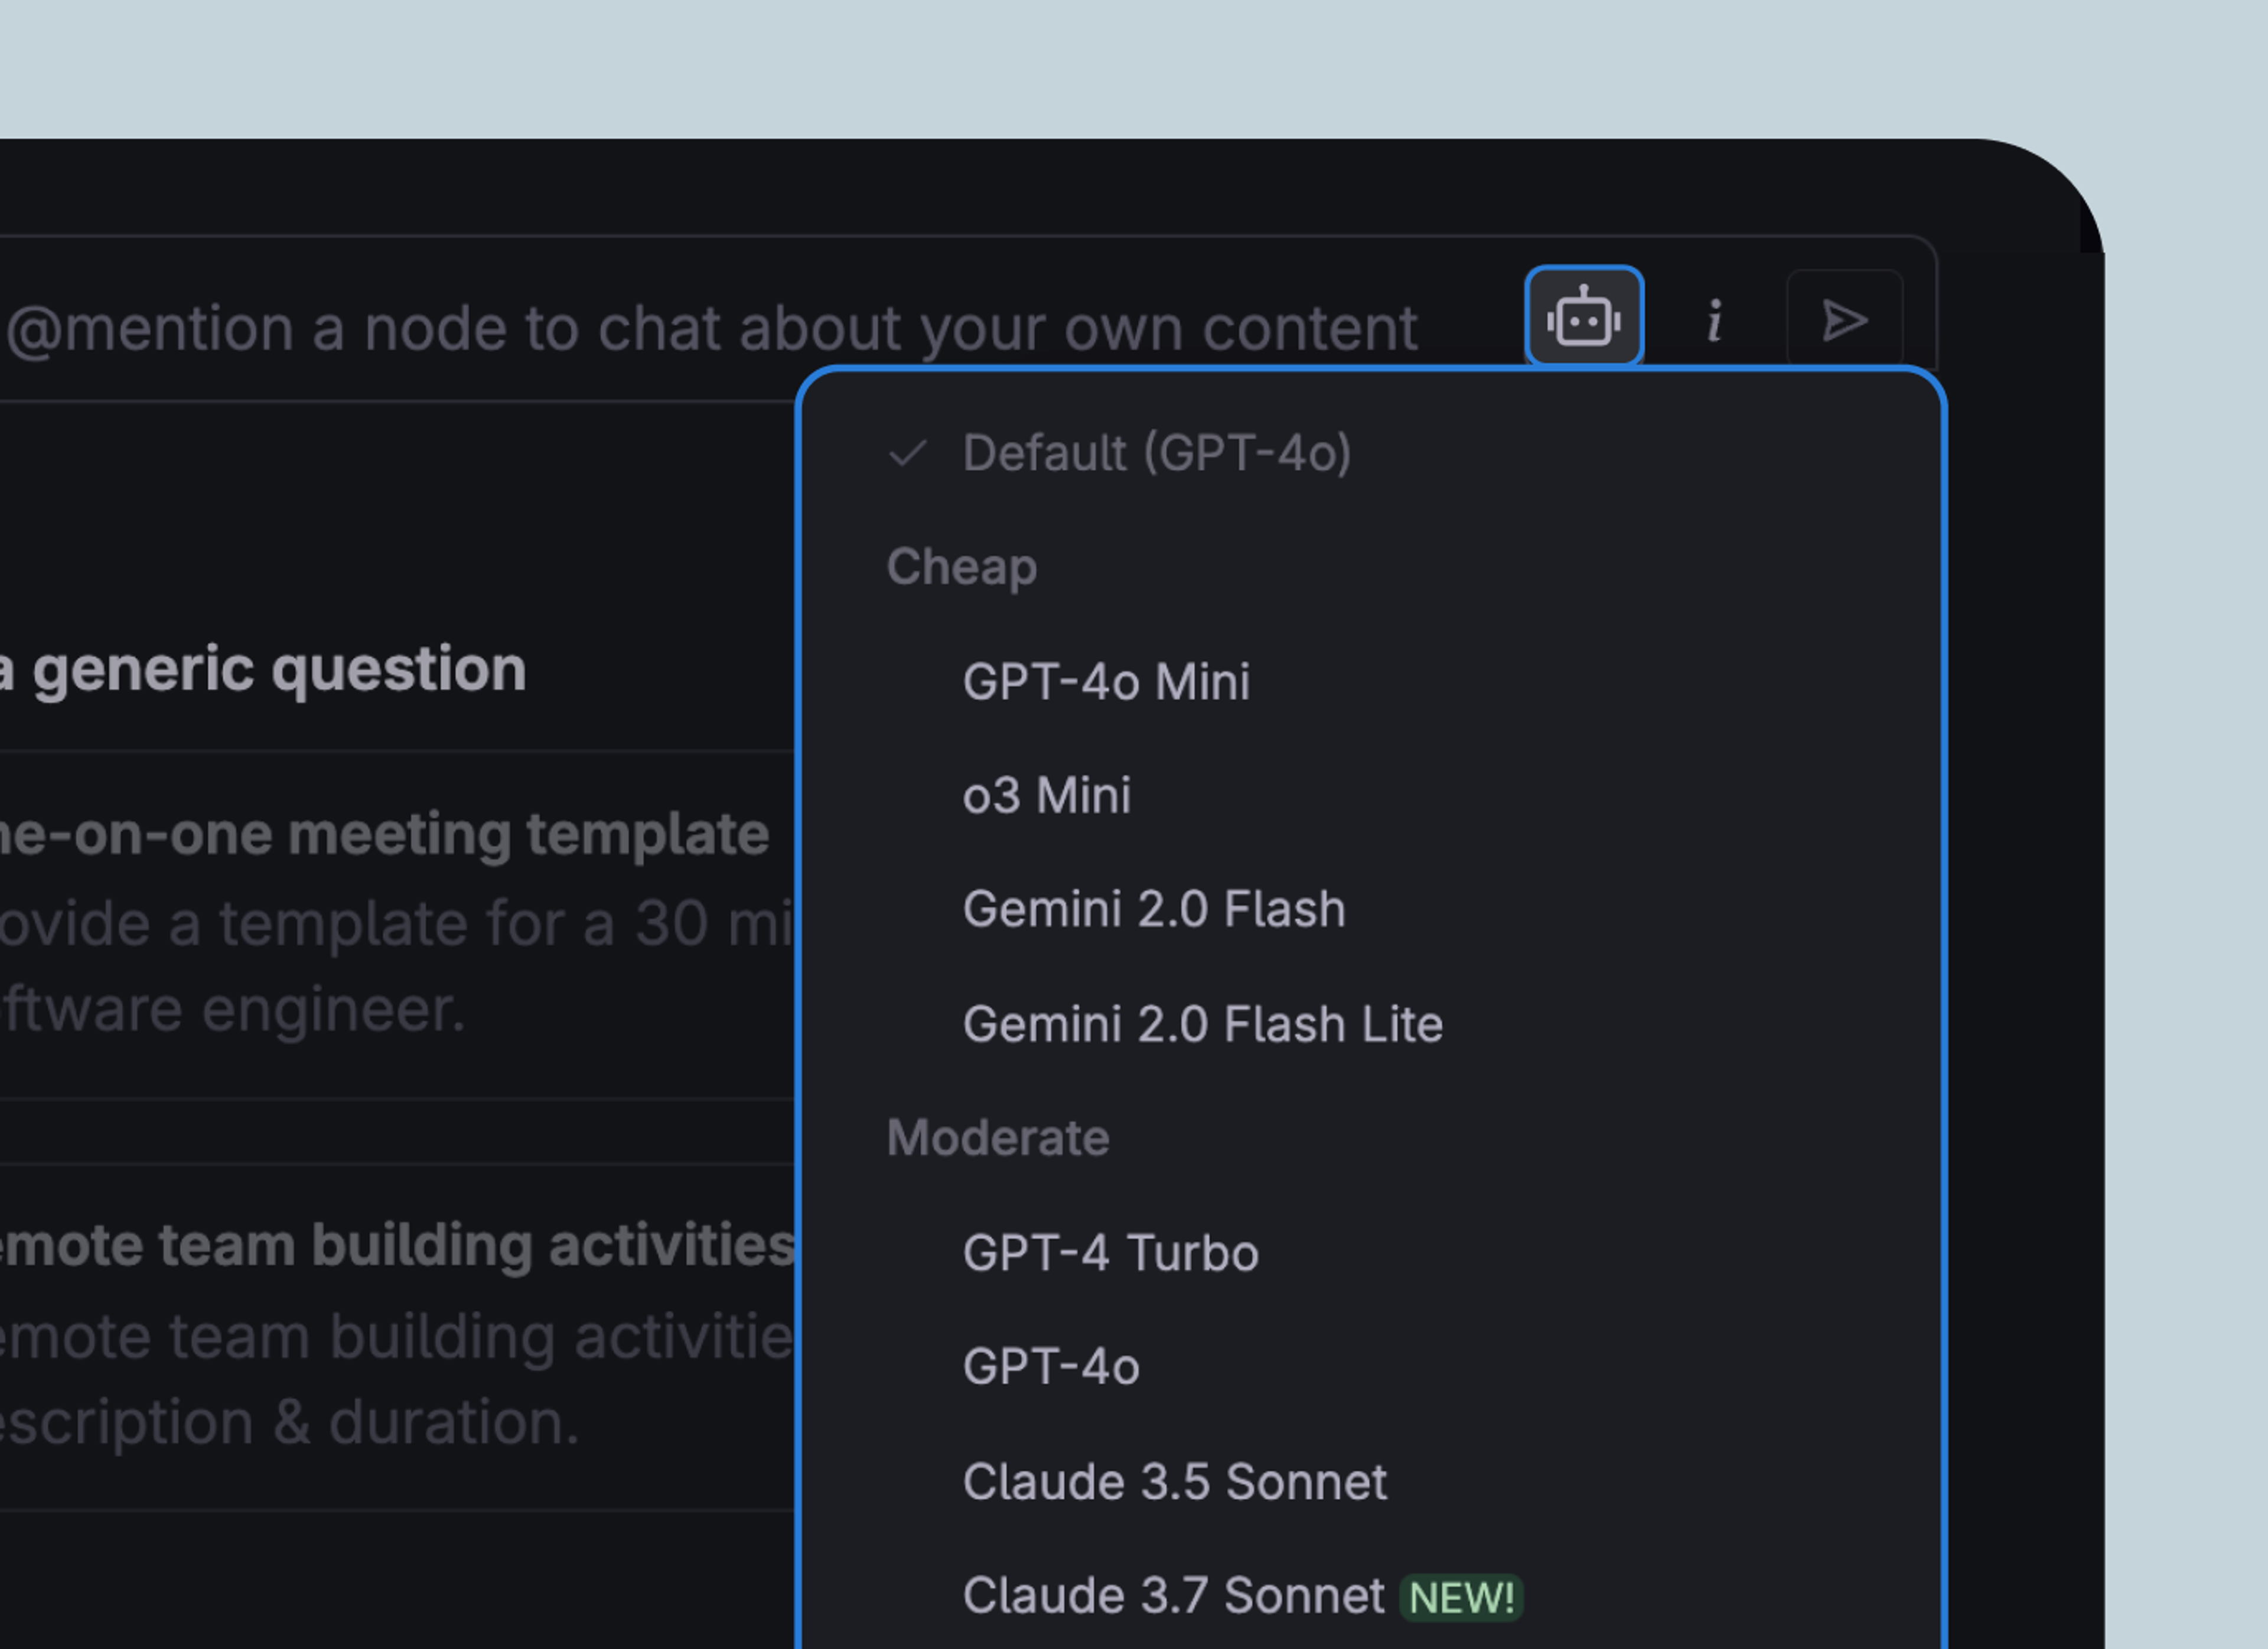Click the Cheap section header

point(961,567)
